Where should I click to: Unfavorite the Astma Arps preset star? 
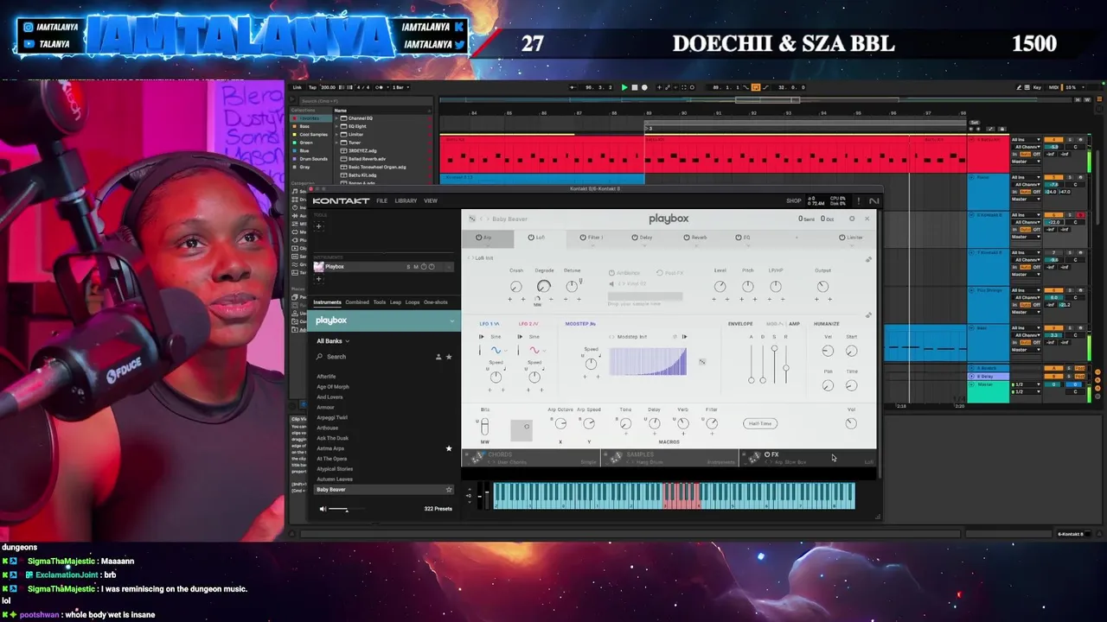click(448, 448)
